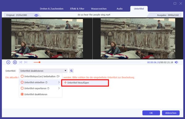
Task: Select Untertitelspur(en) beibehalten radio option
Action: pyautogui.click(x=22, y=76)
